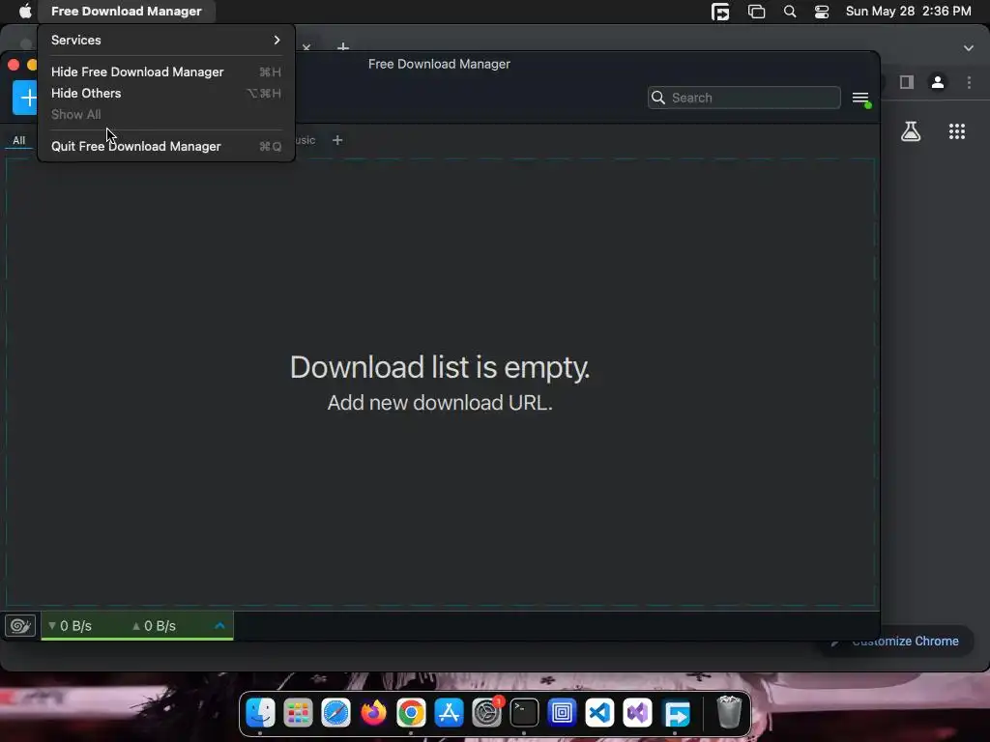Add a new tag with plus icon

337,140
